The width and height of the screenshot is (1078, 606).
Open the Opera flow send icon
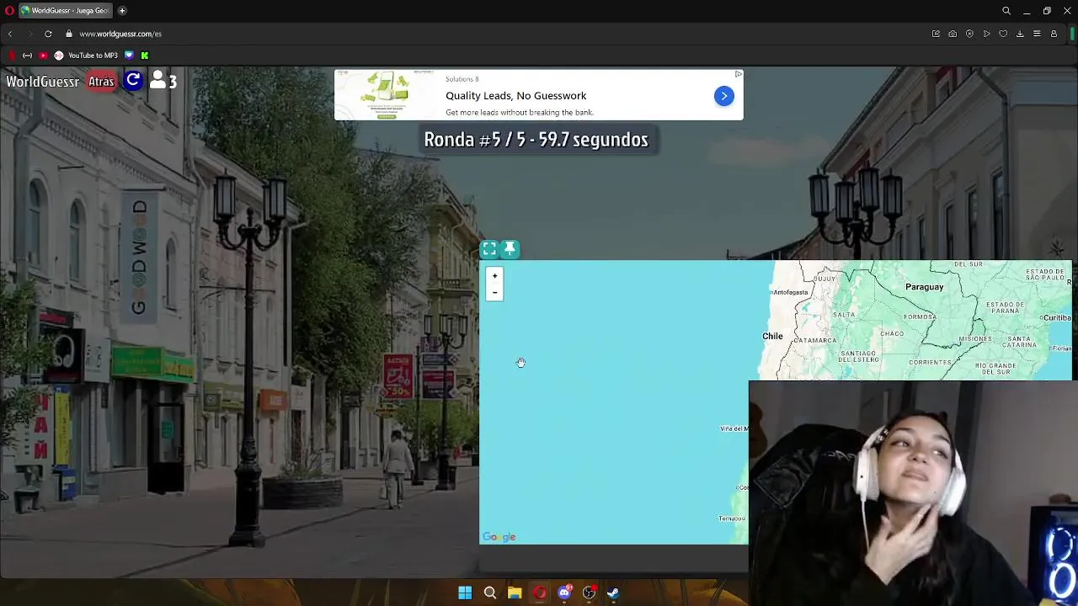point(986,34)
